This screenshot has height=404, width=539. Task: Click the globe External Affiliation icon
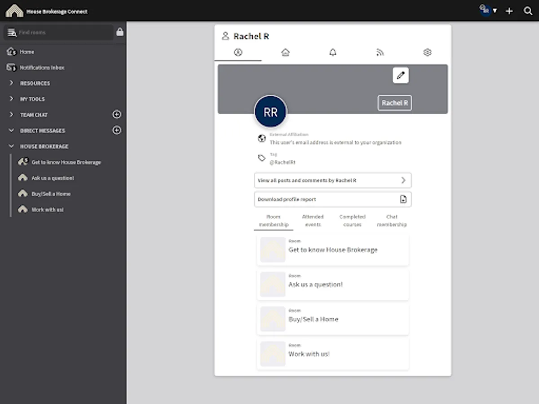point(262,139)
